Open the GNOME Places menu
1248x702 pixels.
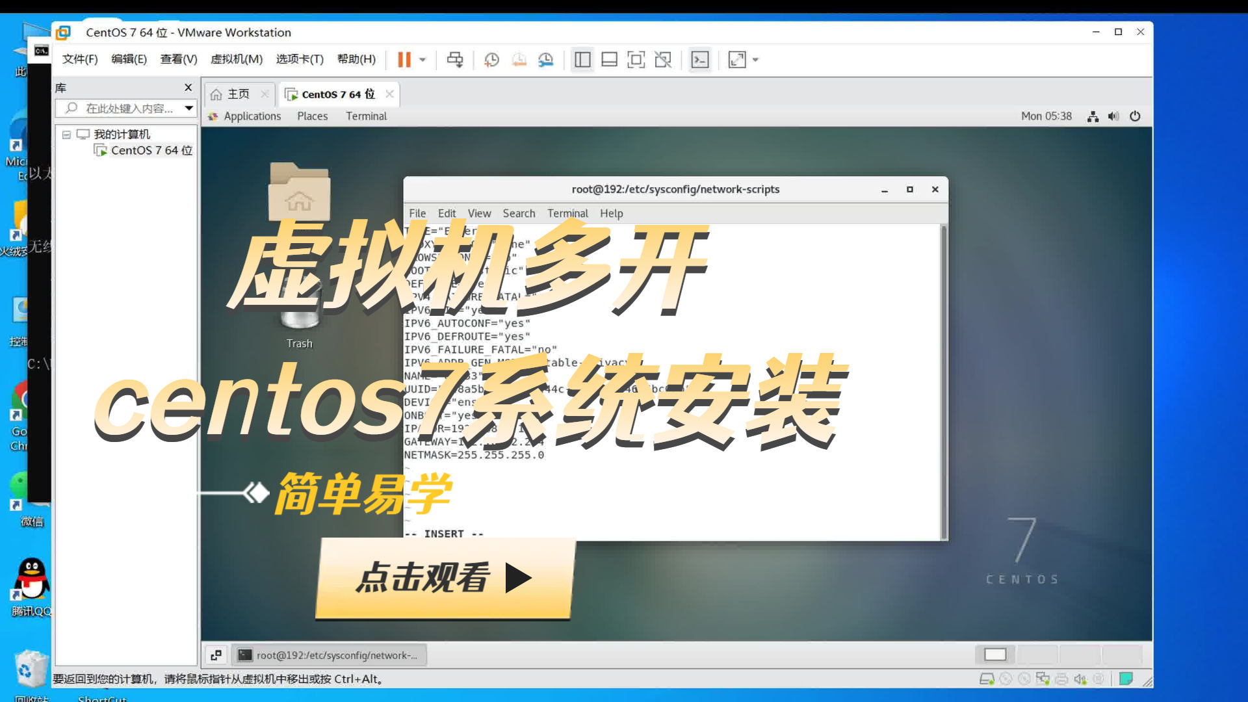(313, 116)
